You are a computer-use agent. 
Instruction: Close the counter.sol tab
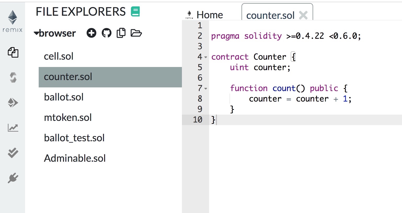[303, 15]
